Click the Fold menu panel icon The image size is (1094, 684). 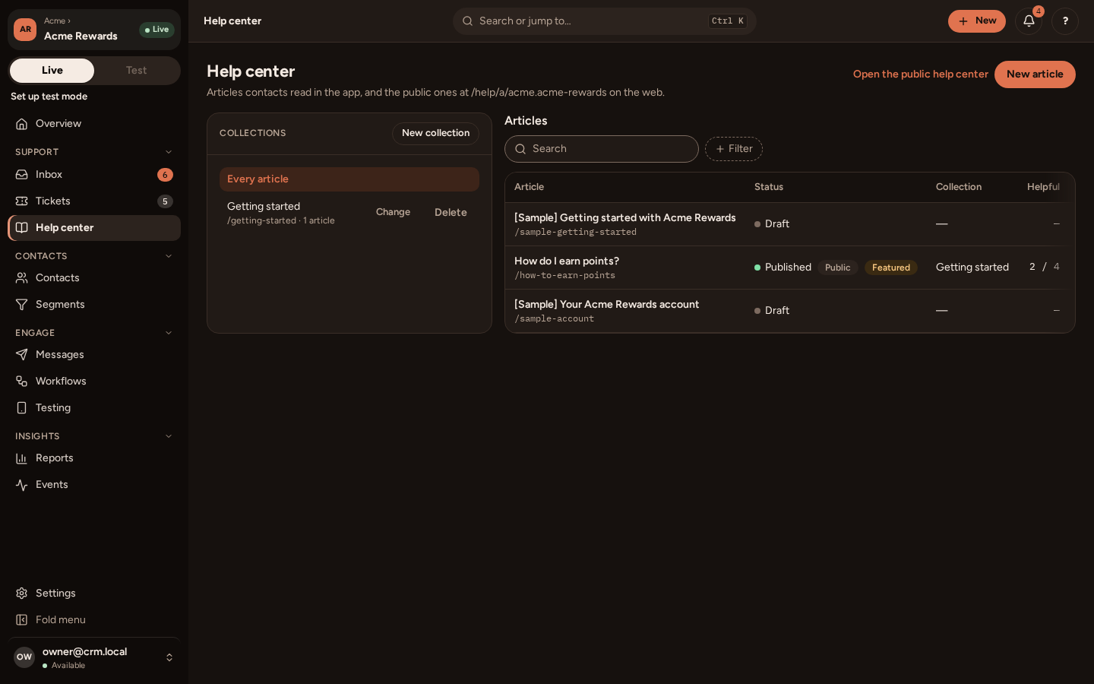point(22,620)
